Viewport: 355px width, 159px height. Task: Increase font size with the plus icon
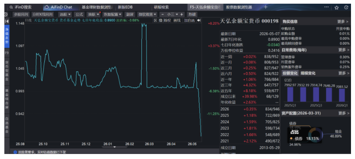click(182, 14)
